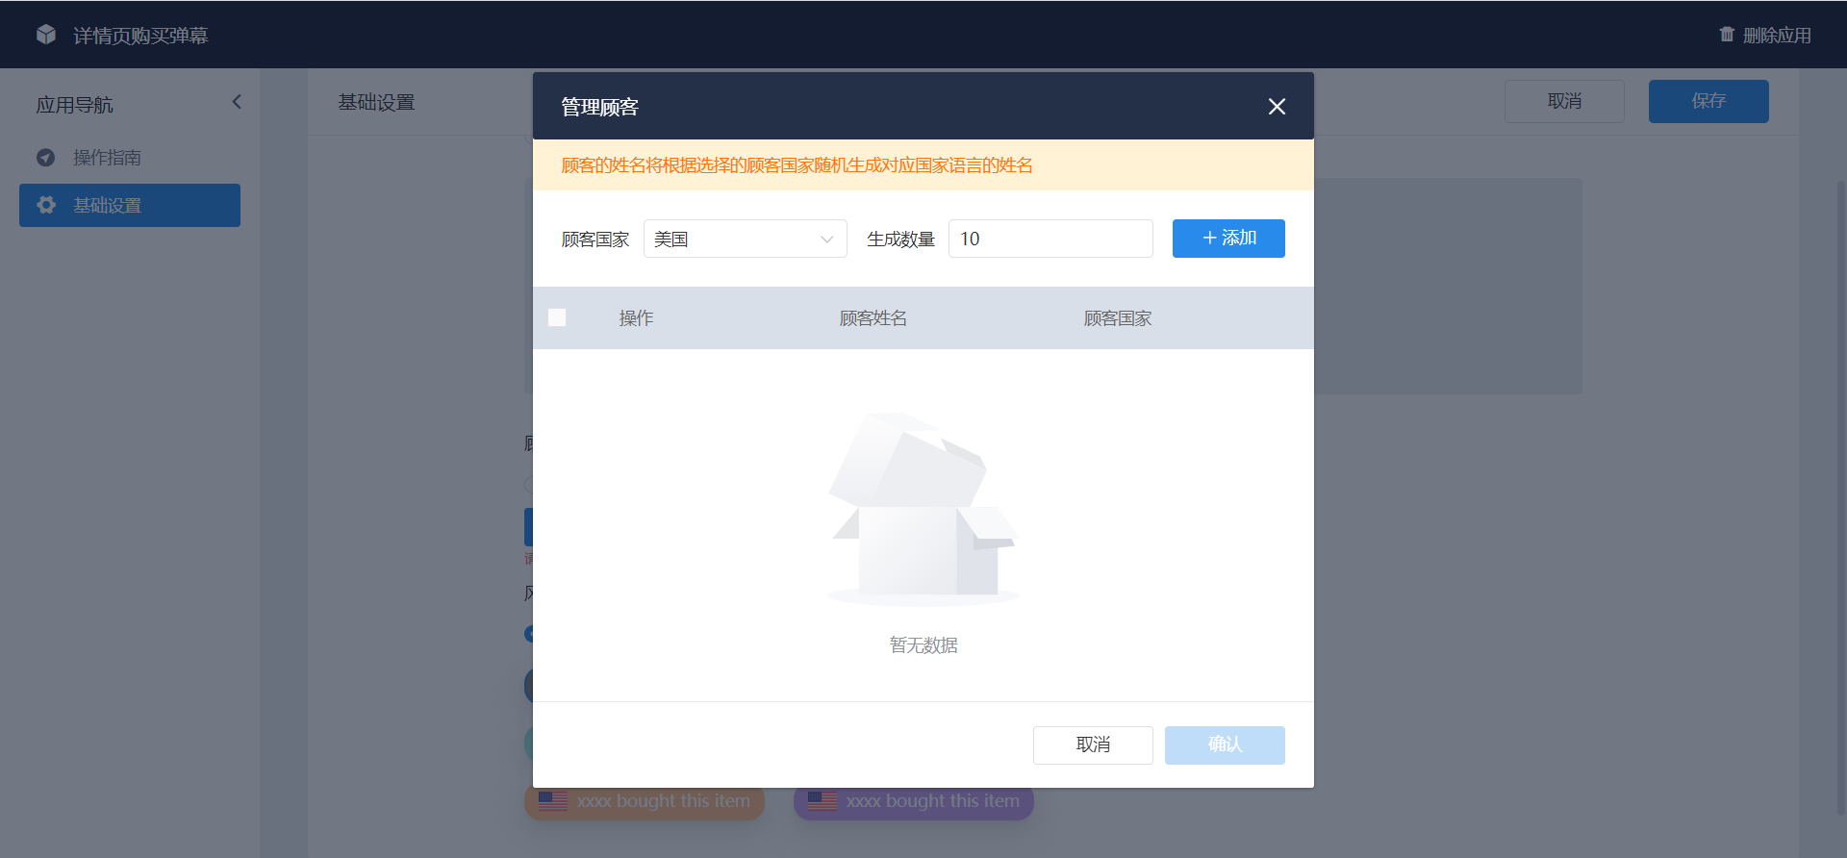Click the orange 'xxxx bought this item' preview

tap(645, 802)
